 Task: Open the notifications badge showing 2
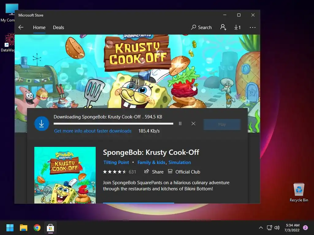click(x=305, y=228)
